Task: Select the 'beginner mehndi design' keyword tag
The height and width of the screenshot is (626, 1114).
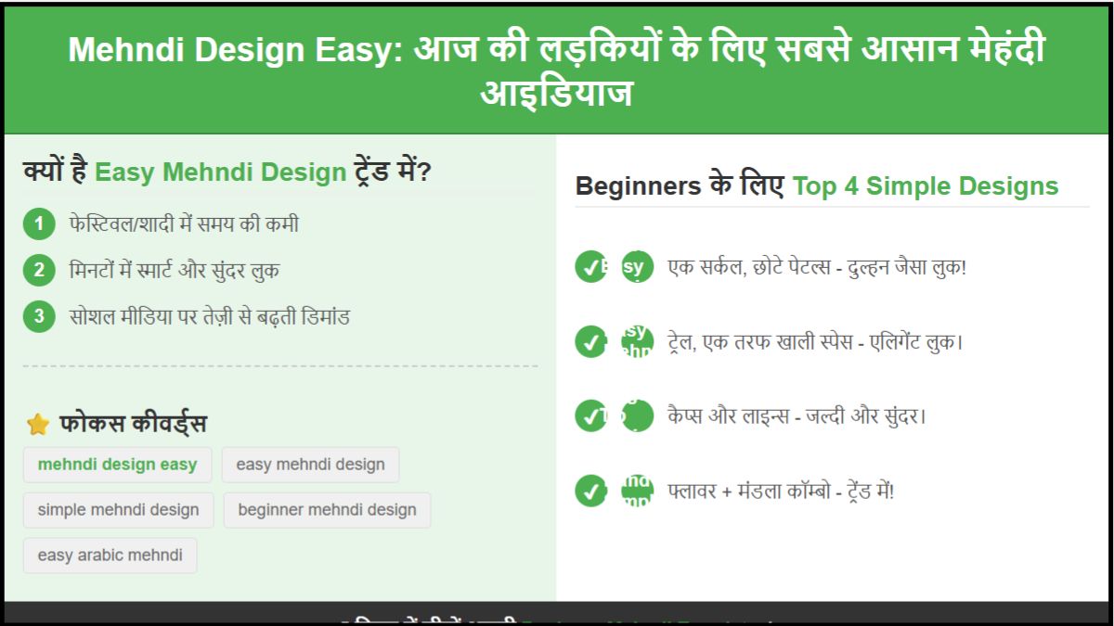Action: 325,510
